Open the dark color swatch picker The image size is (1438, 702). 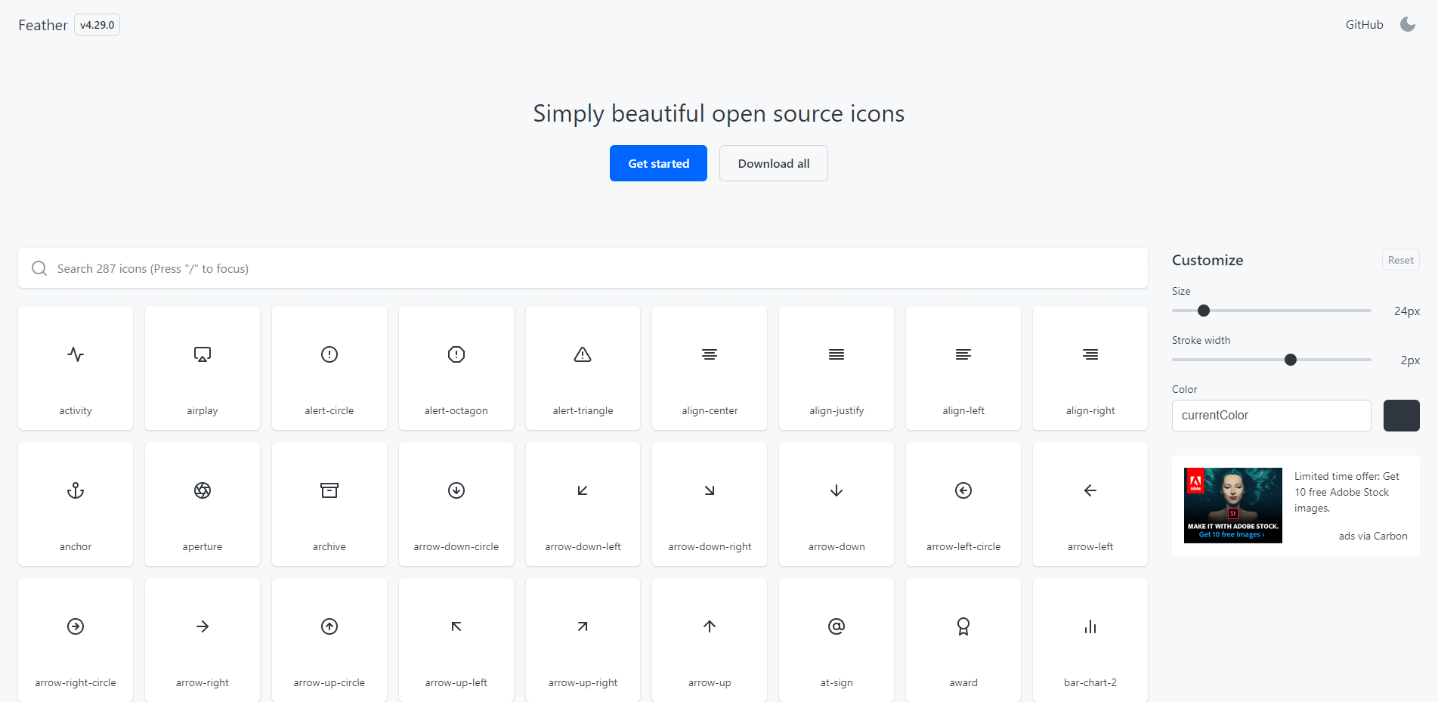(x=1401, y=416)
